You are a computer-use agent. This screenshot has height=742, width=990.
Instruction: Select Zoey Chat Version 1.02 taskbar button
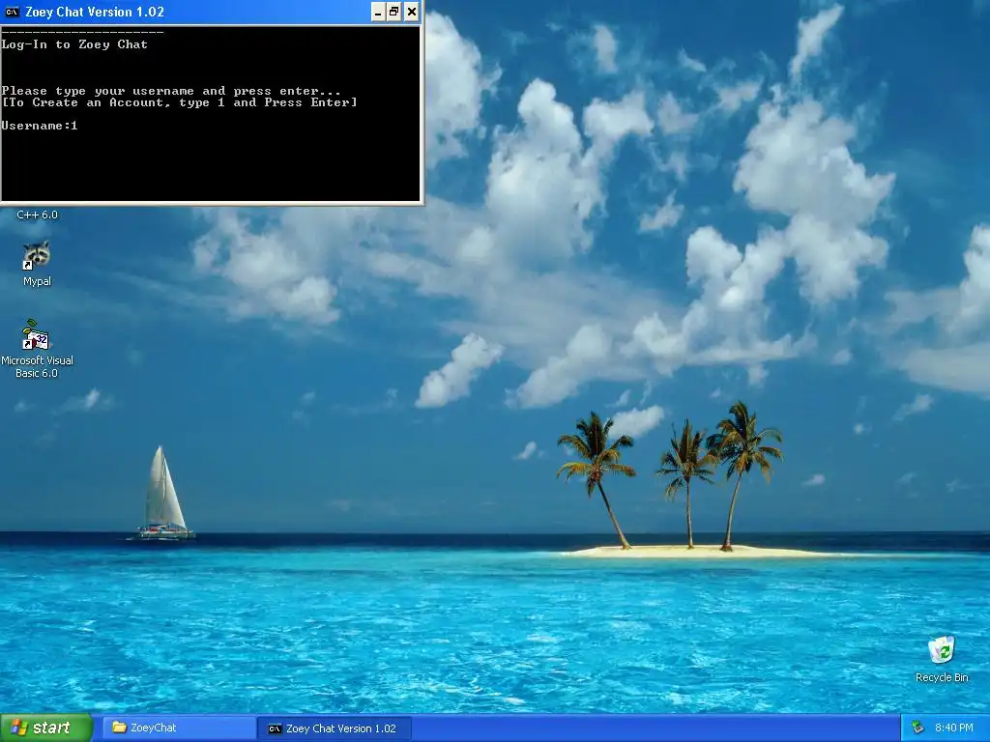335,728
